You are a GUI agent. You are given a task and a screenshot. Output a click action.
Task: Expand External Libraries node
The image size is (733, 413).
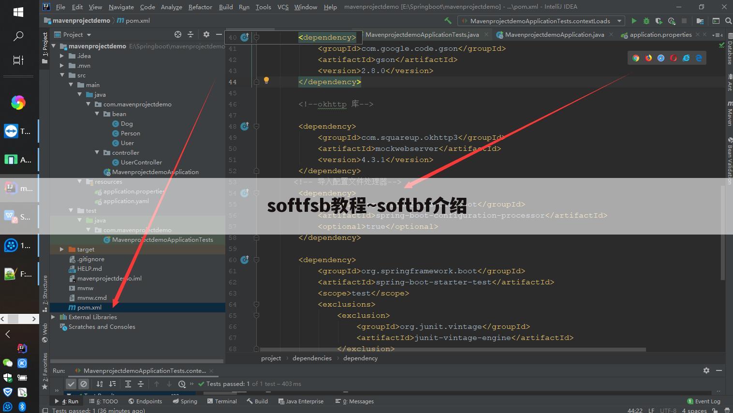(53, 317)
